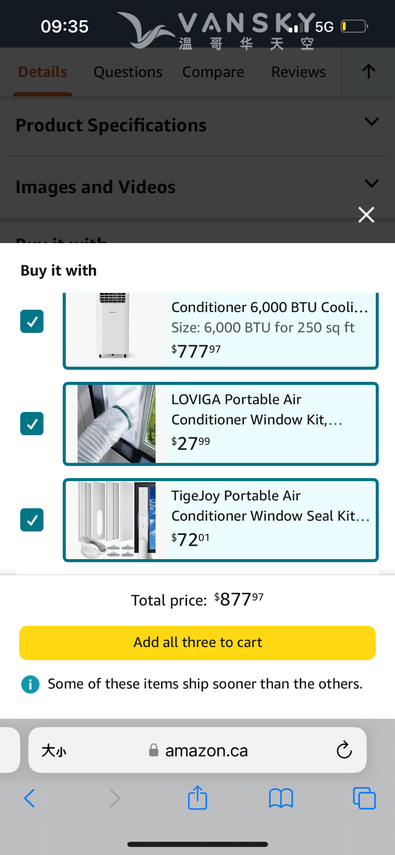
Task: Open the Safari share sheet icon
Action: [197, 798]
